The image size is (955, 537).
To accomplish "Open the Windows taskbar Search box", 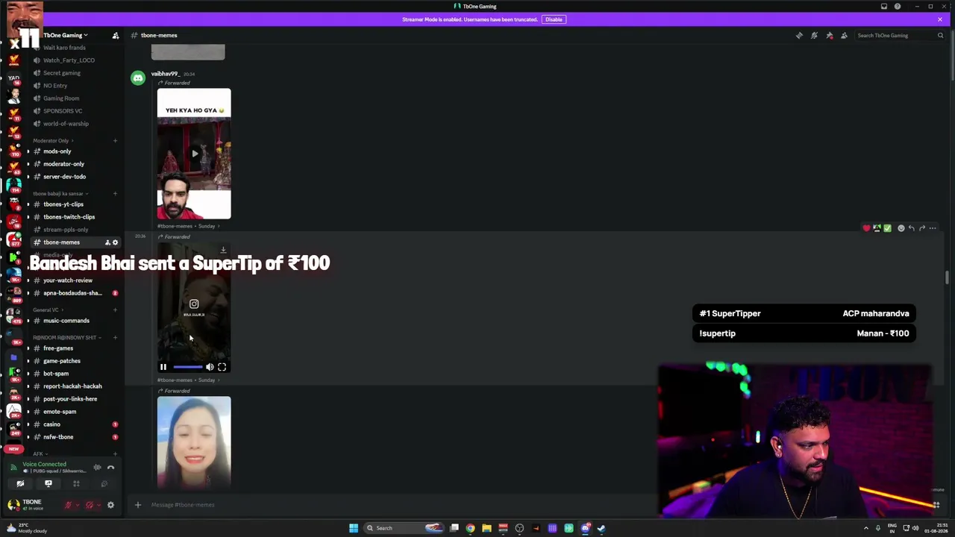I will (404, 528).
